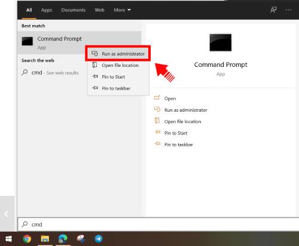Open Telegram from the taskbar
The width and height of the screenshot is (299, 246).
click(x=99, y=239)
